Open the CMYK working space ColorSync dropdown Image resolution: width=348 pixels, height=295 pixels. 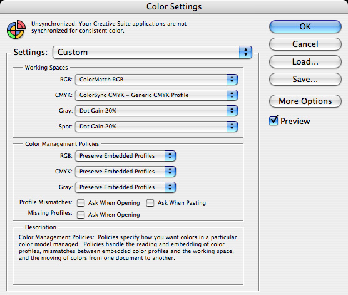(x=156, y=95)
